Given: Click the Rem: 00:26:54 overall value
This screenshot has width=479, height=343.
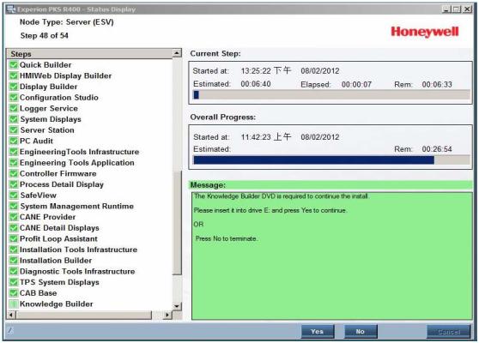Looking at the screenshot, I should [x=437, y=149].
